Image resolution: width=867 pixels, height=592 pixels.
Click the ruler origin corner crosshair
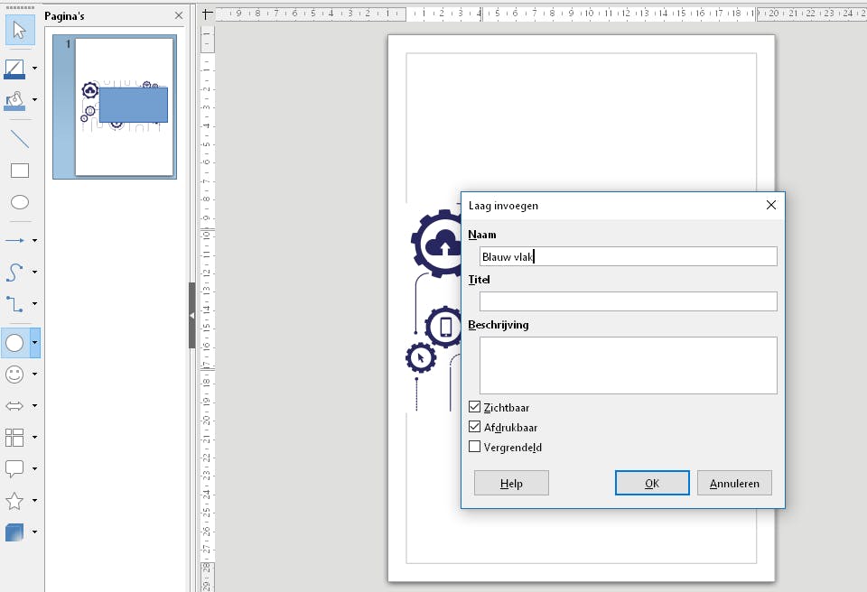tap(208, 14)
